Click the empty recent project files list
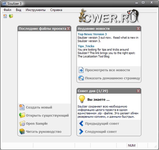 point(44,67)
